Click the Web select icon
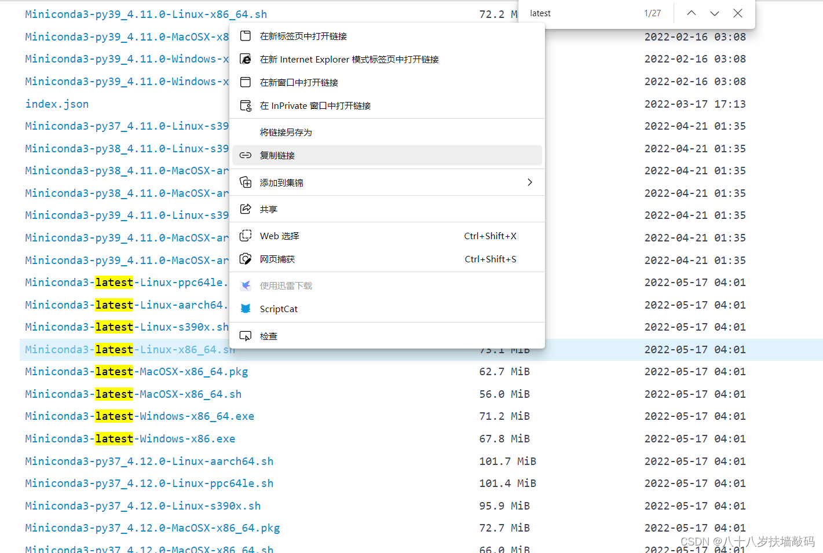The height and width of the screenshot is (553, 823). (x=246, y=236)
